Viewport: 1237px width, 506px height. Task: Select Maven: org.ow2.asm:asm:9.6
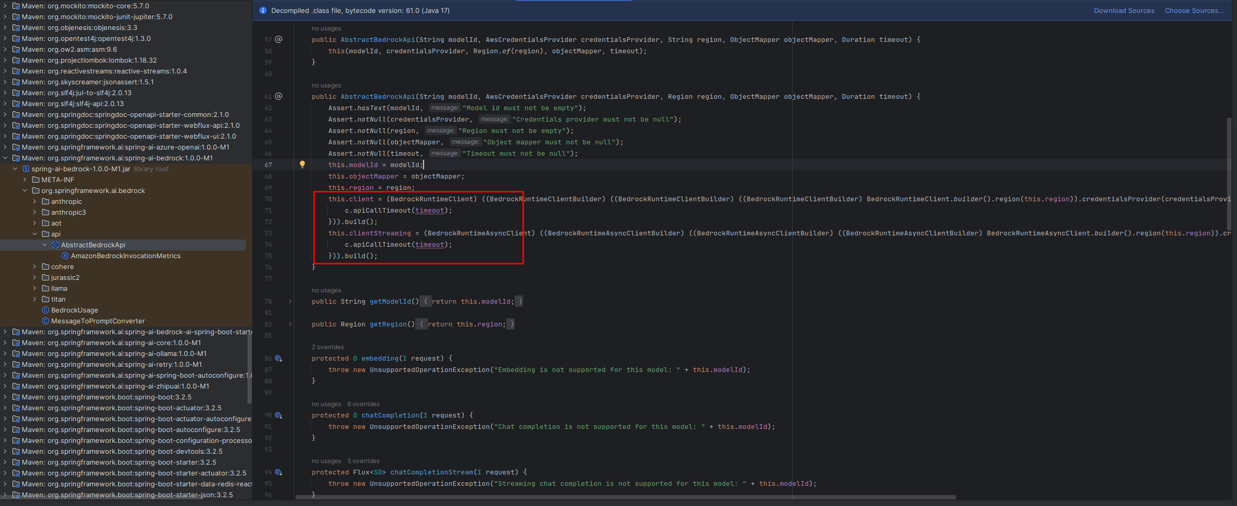(x=69, y=49)
